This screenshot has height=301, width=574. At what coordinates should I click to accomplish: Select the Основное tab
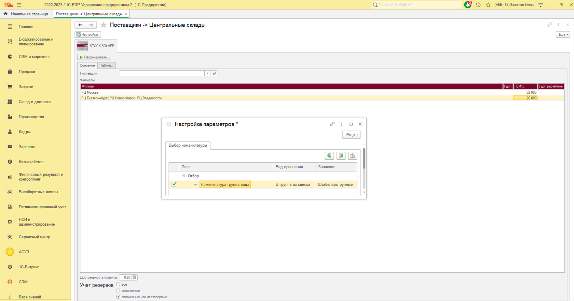click(x=87, y=65)
